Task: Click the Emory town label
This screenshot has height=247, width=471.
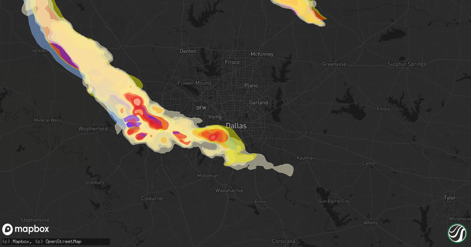Action: (383, 109)
